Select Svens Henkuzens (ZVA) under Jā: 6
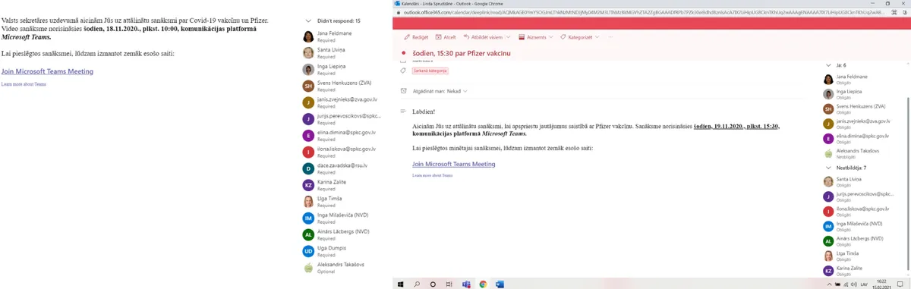This screenshot has height=289, width=911. [x=862, y=109]
